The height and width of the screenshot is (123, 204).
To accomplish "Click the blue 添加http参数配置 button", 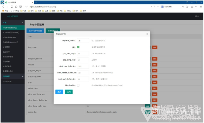I will pyautogui.click(x=35, y=31).
